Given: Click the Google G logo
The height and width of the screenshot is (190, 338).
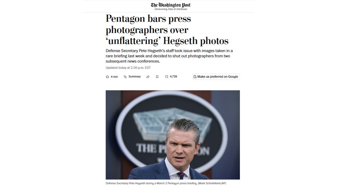Looking at the screenshot, I should pos(195,77).
